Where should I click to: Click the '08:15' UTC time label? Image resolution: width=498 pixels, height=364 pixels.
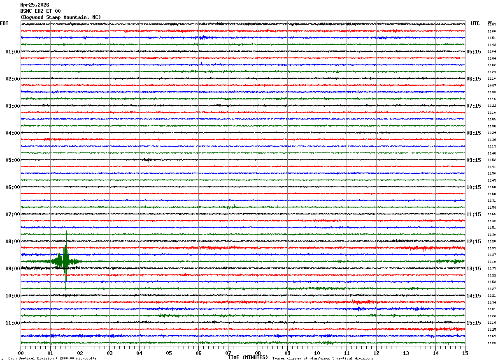[x=473, y=133]
